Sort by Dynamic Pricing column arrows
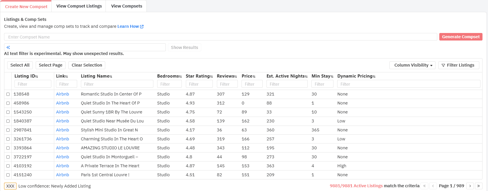 point(374,76)
